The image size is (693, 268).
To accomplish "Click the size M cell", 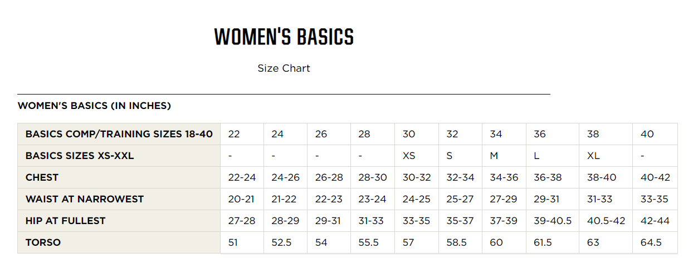I will [x=504, y=156].
